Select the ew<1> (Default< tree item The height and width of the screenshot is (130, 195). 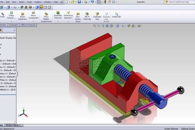coord(8,67)
